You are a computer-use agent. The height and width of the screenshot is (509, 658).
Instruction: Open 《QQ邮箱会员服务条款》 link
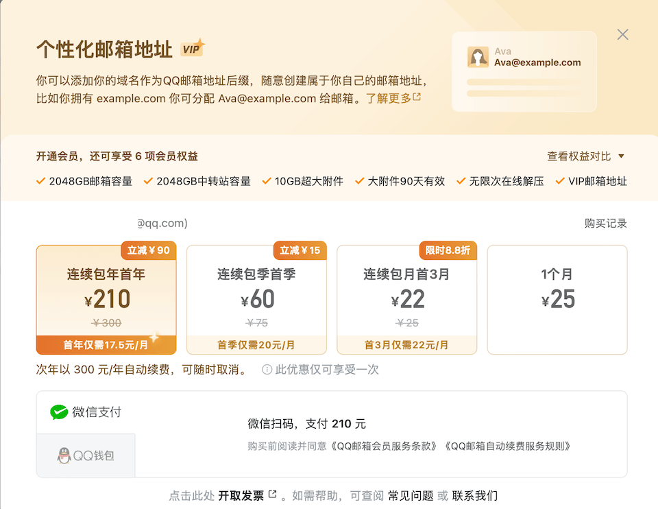[384, 446]
